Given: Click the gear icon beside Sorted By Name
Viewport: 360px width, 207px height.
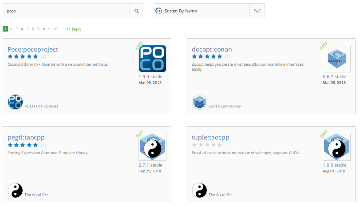Looking at the screenshot, I should pos(158,11).
